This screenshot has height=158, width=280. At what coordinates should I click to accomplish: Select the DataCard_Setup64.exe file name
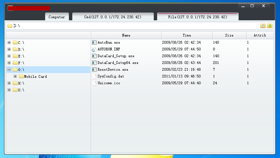(118, 63)
